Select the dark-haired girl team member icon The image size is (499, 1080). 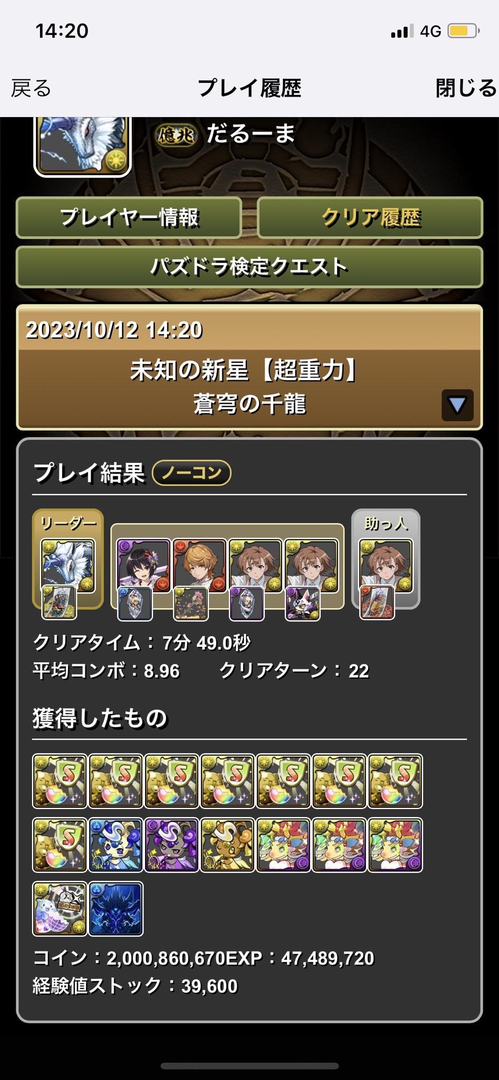143,565
